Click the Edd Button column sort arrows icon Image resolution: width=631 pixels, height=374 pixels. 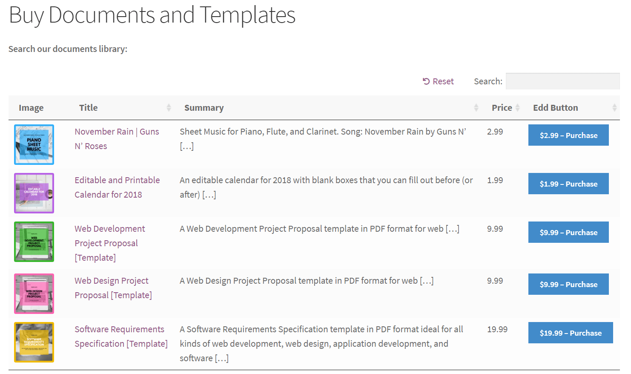click(x=615, y=107)
